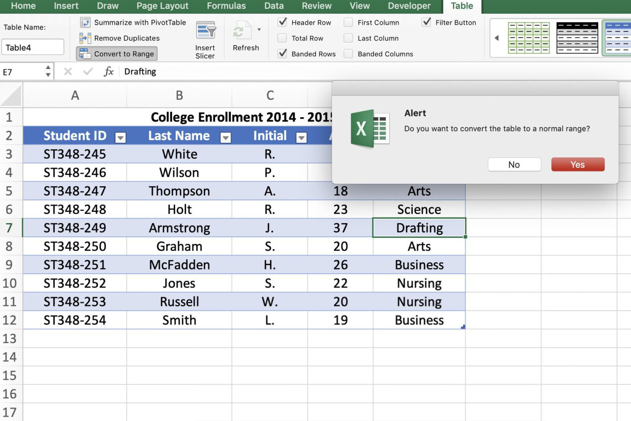This screenshot has width=631, height=421.
Task: Click the formula bar confirm checkmark icon
Action: point(88,72)
